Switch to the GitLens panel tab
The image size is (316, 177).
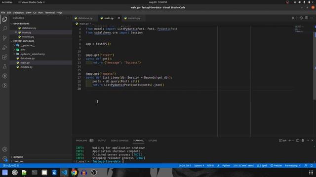click(x=153, y=141)
